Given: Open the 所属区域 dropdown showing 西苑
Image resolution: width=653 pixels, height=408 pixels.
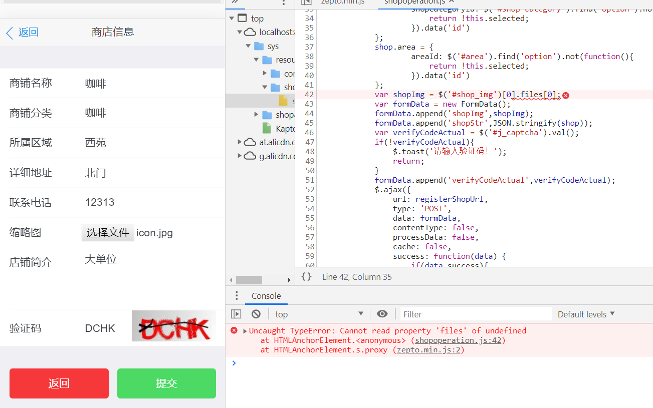Looking at the screenshot, I should pos(150,143).
